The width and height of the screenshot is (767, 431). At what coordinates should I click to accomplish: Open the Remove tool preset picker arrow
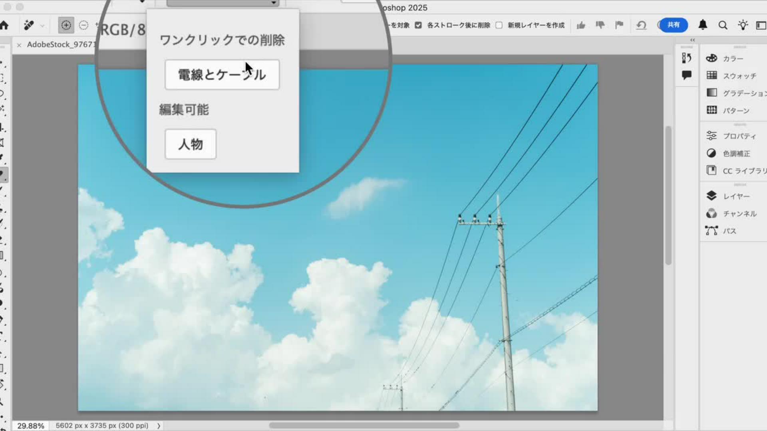(x=42, y=26)
